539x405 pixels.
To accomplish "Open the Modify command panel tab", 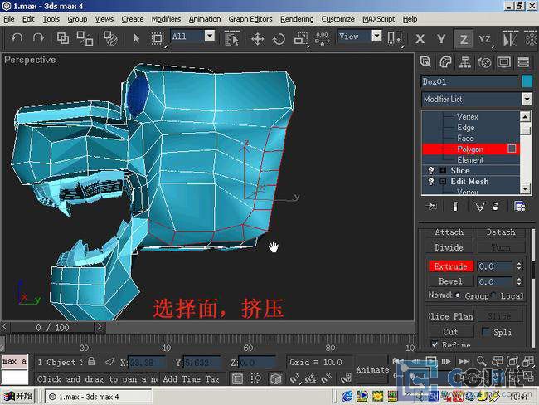I will pyautogui.click(x=445, y=62).
